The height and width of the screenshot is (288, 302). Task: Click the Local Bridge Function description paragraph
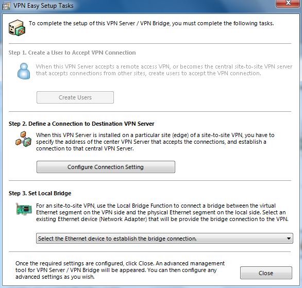coord(162,212)
